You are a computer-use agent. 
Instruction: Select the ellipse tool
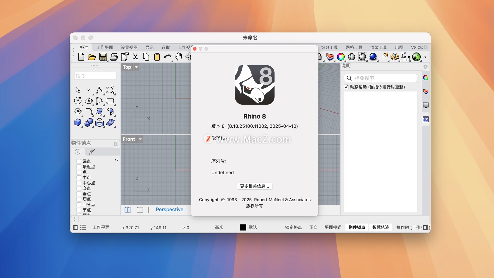coord(89,101)
